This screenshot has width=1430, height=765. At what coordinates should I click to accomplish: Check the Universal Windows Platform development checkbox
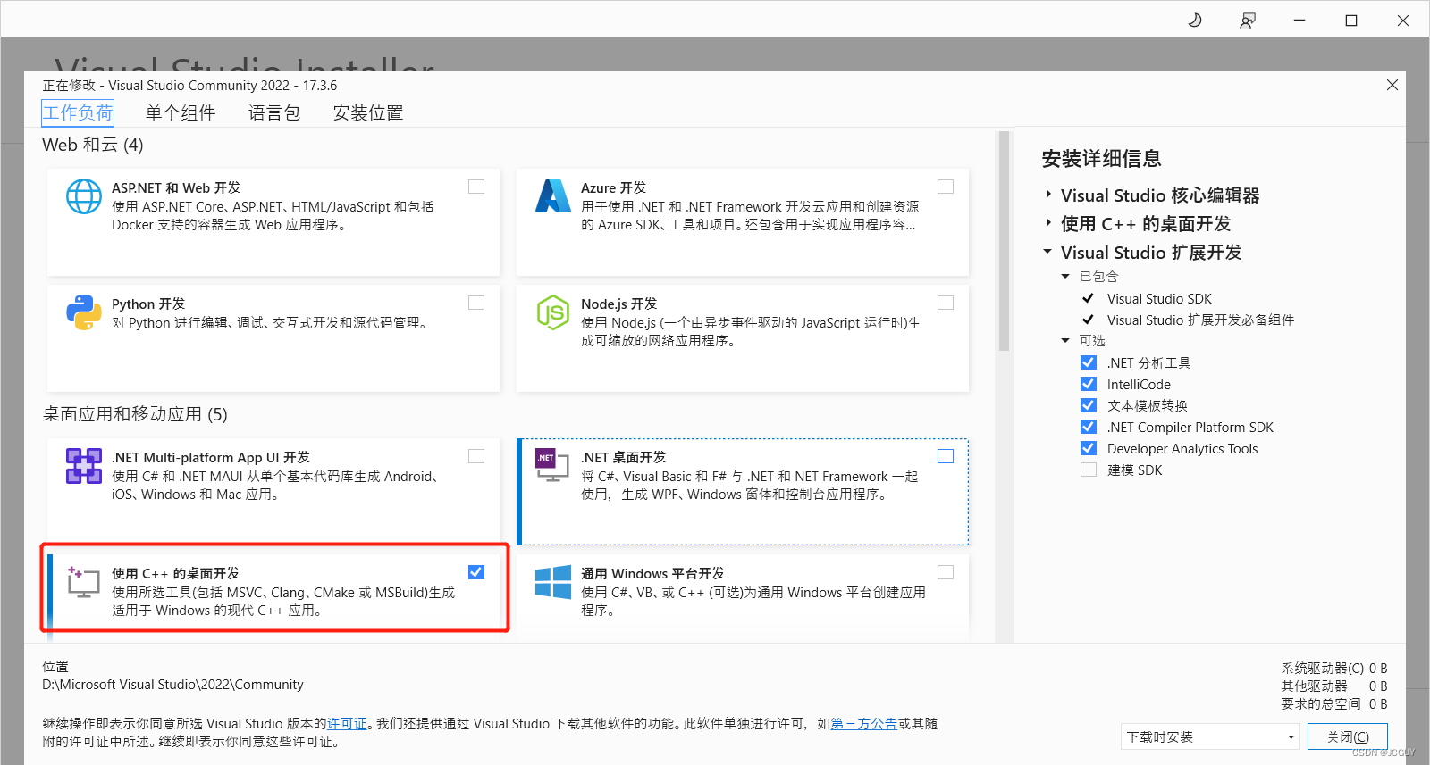point(946,572)
